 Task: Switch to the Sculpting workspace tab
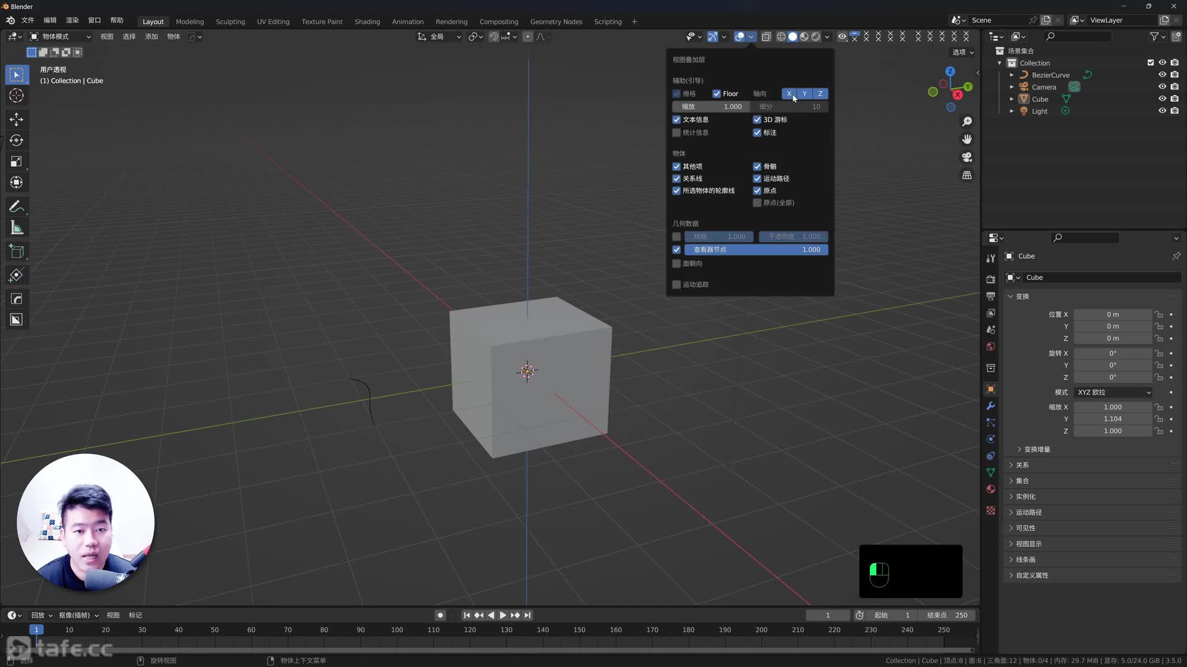point(230,22)
